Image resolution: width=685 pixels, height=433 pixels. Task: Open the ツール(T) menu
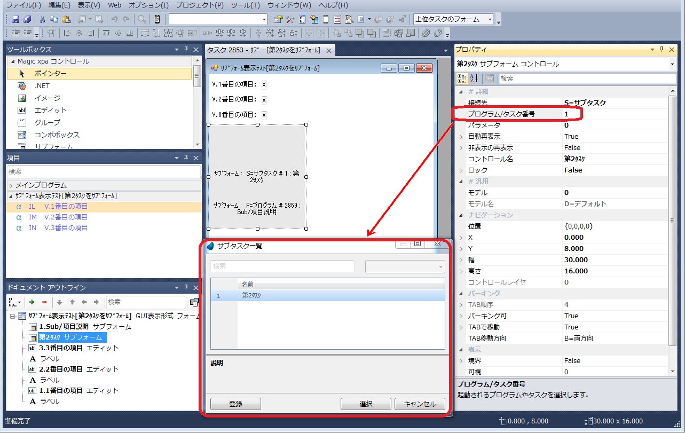coord(245,5)
